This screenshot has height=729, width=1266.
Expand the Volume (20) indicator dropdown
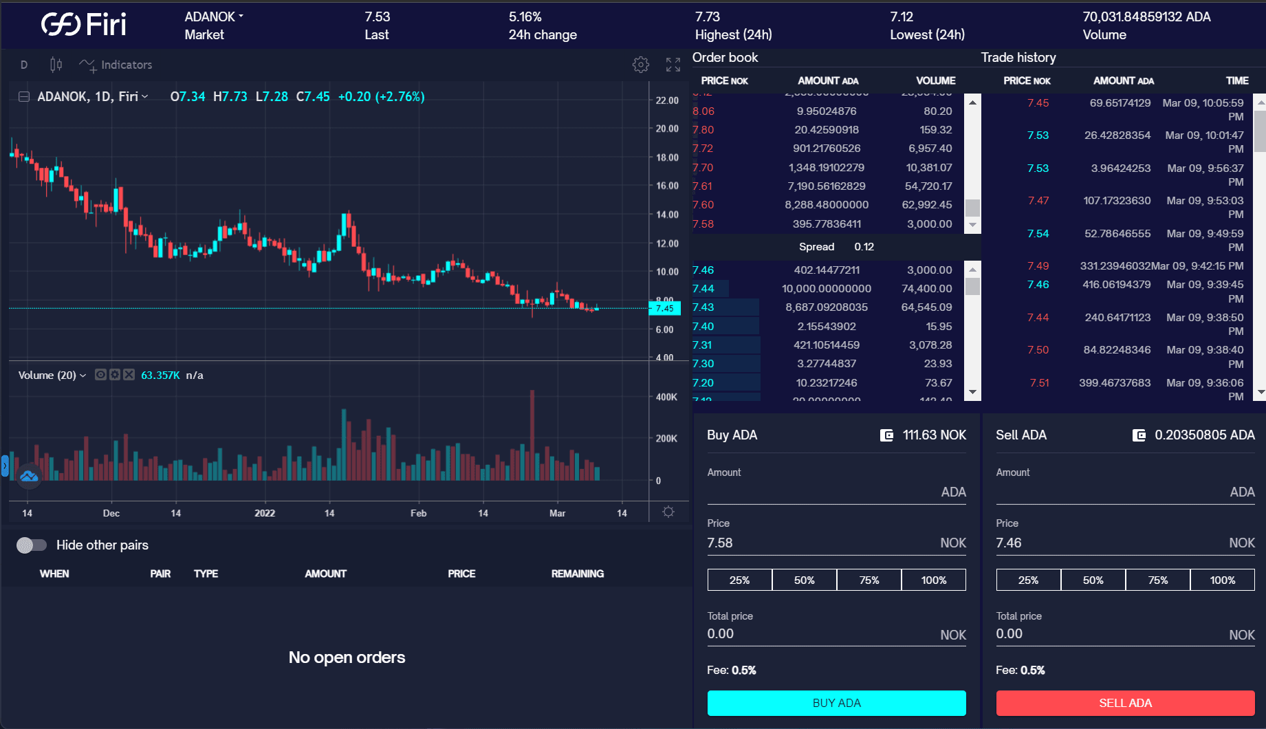point(83,376)
